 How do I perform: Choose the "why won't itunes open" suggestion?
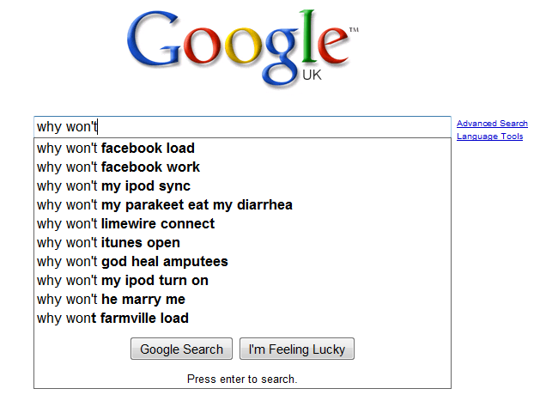pyautogui.click(x=108, y=242)
